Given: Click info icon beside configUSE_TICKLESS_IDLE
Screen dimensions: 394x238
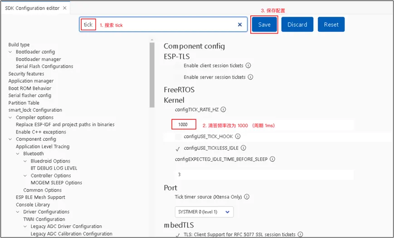Looking at the screenshot, I should tap(243, 148).
